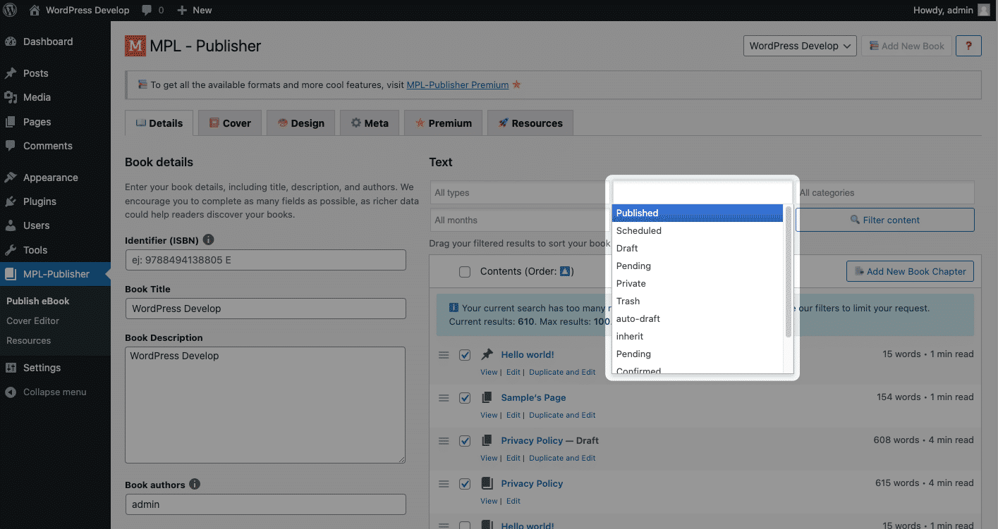Select Publish eBook submenu item
The width and height of the screenshot is (998, 529).
point(38,301)
